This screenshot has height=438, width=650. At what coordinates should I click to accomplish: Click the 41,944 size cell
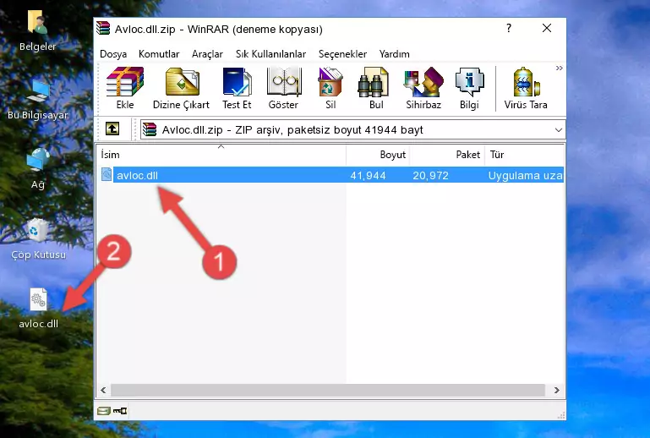[368, 175]
